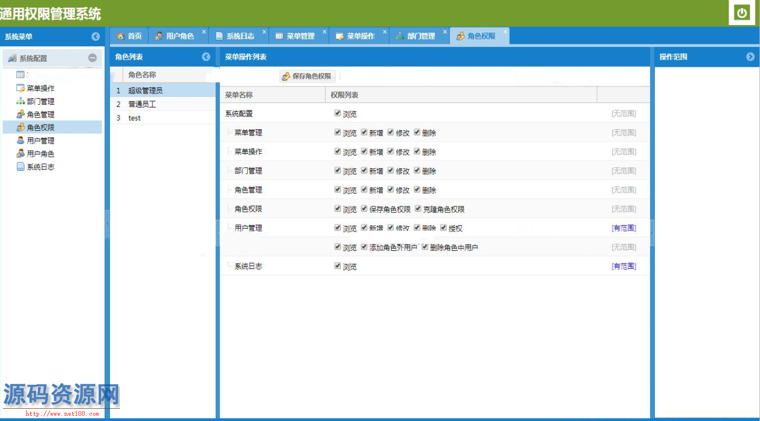Close the 菜单管理 tab
Image resolution: width=760 pixels, height=421 pixels.
coord(324,32)
